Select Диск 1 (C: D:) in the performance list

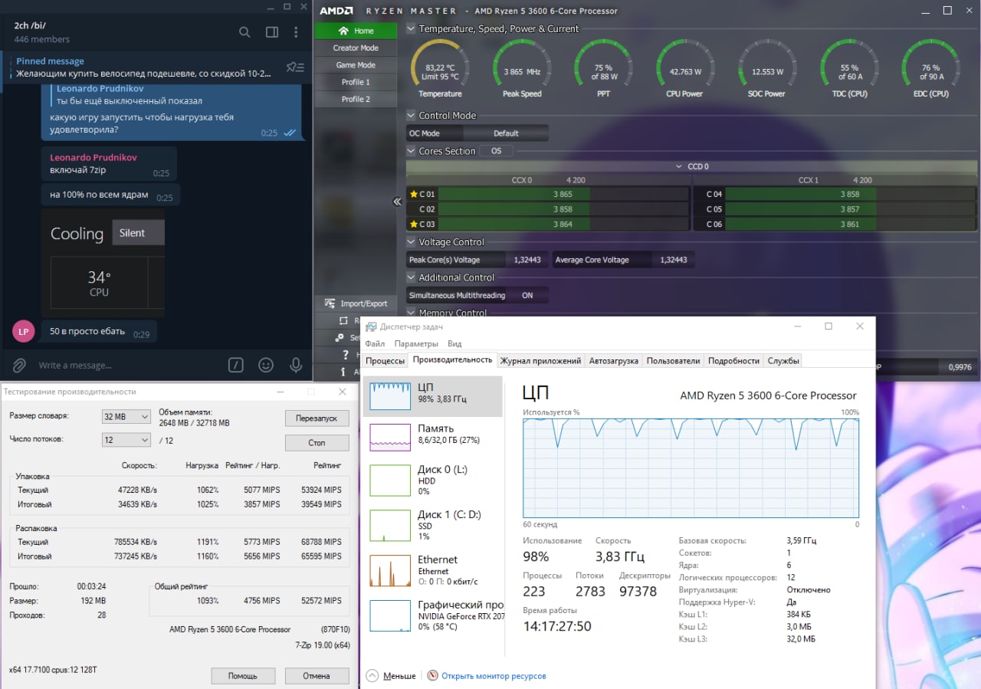pos(433,525)
